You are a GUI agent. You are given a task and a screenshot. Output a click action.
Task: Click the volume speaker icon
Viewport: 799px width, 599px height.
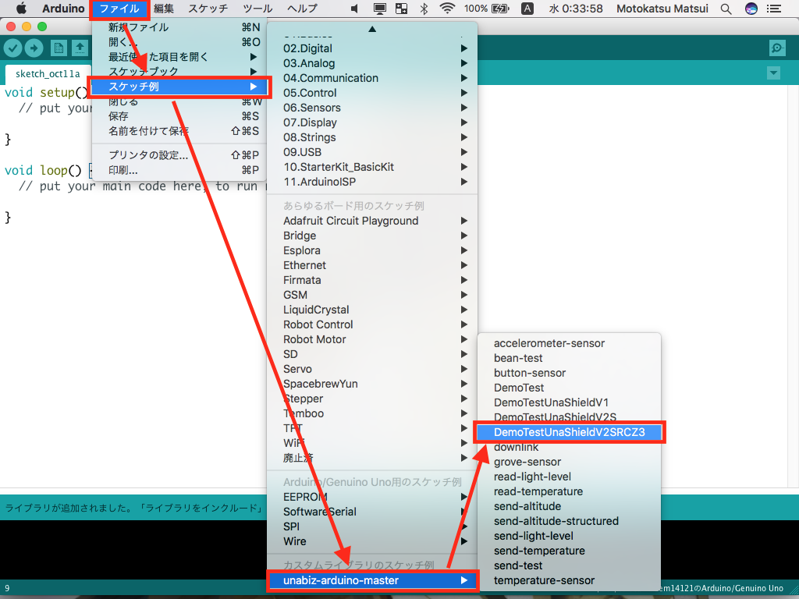355,9
